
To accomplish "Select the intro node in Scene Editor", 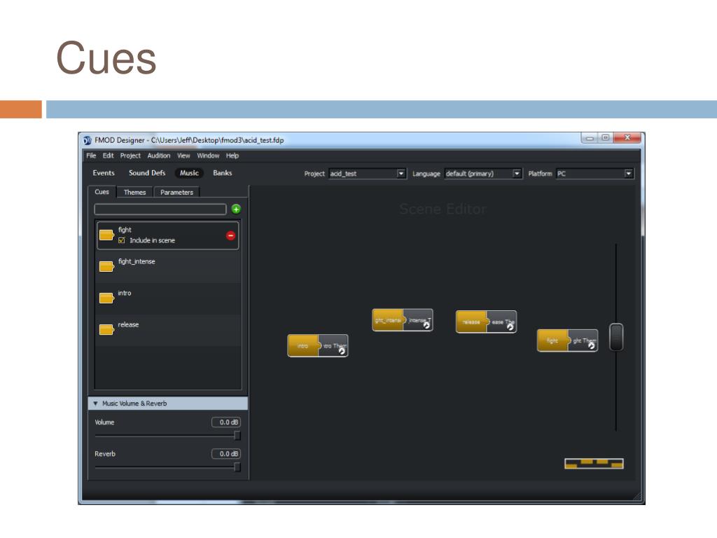I will point(318,346).
